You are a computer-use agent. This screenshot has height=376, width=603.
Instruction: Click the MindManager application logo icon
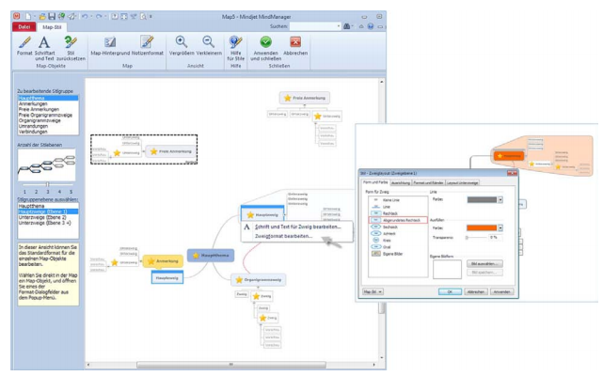[17, 16]
